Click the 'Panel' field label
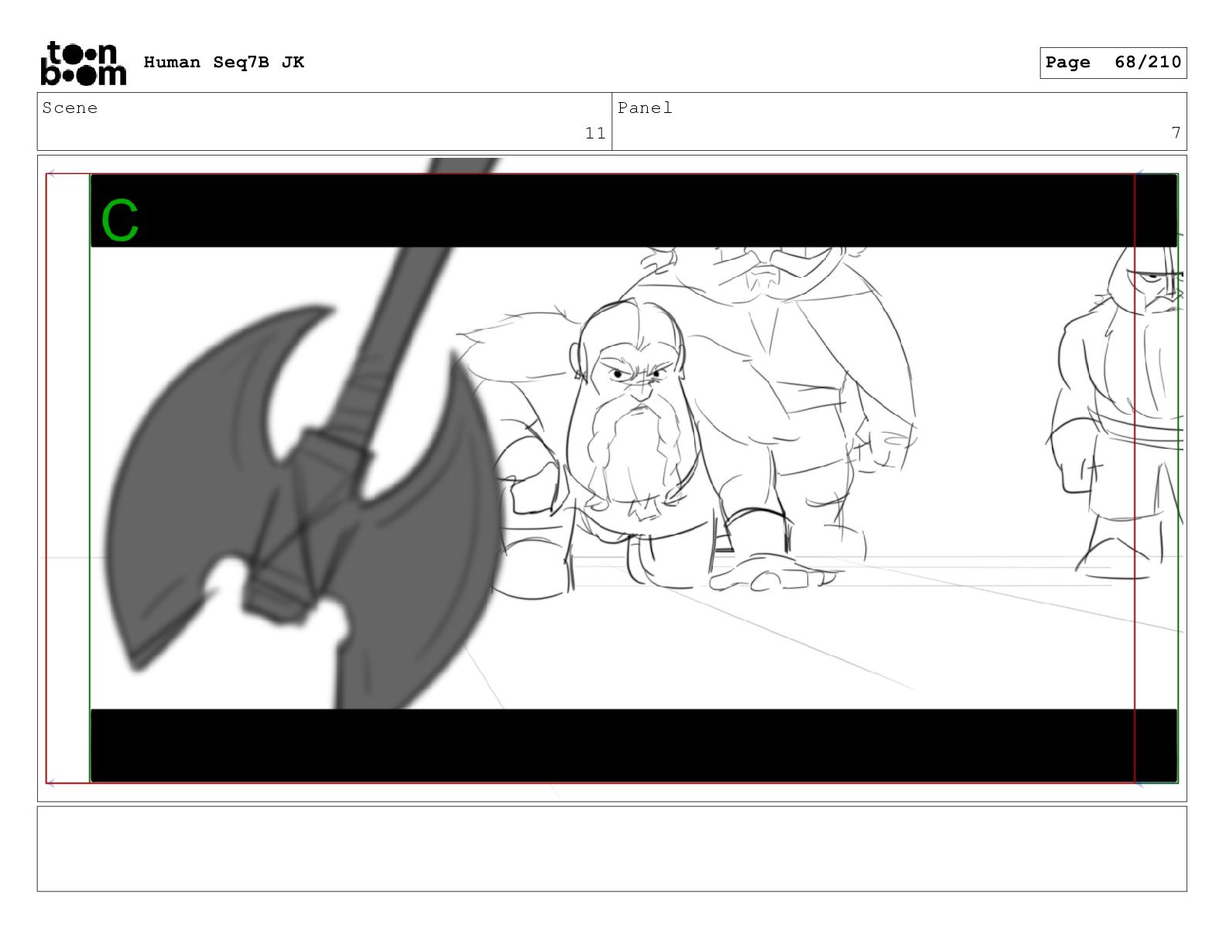This screenshot has height=947, width=1226. (645, 108)
